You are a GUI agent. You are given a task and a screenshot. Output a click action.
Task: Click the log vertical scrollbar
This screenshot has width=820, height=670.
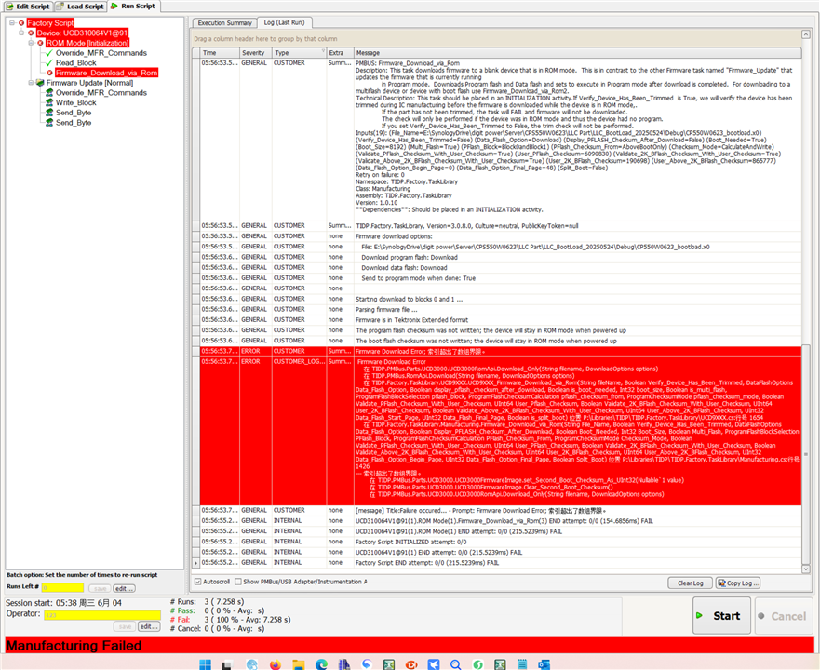point(805,452)
